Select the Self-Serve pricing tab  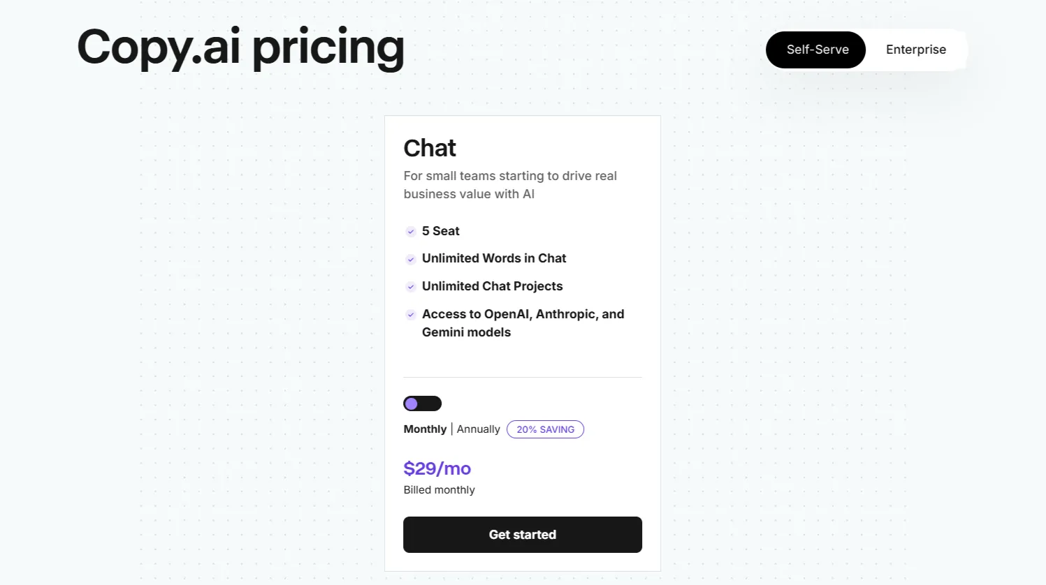816,50
